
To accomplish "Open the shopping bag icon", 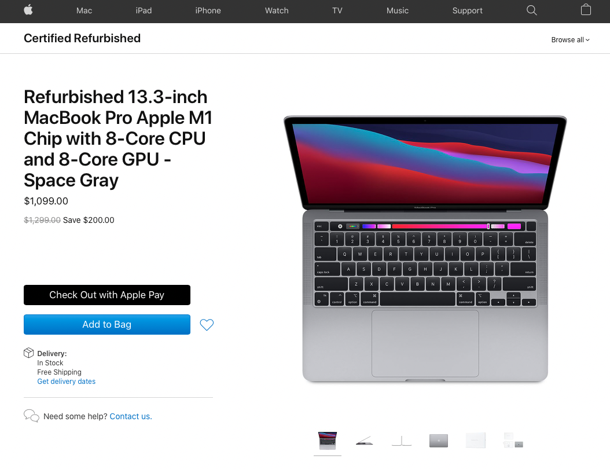I will [x=586, y=10].
